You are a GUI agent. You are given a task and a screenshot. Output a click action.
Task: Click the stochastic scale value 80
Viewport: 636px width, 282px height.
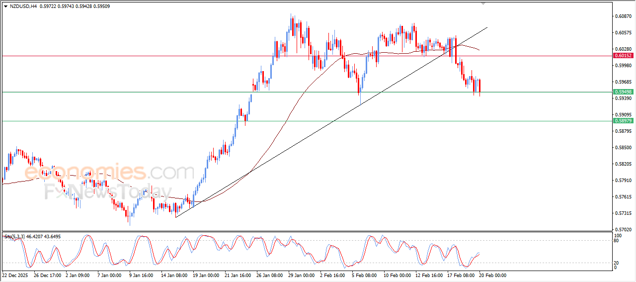617,241
